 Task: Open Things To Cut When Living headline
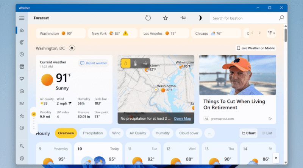click(x=234, y=104)
